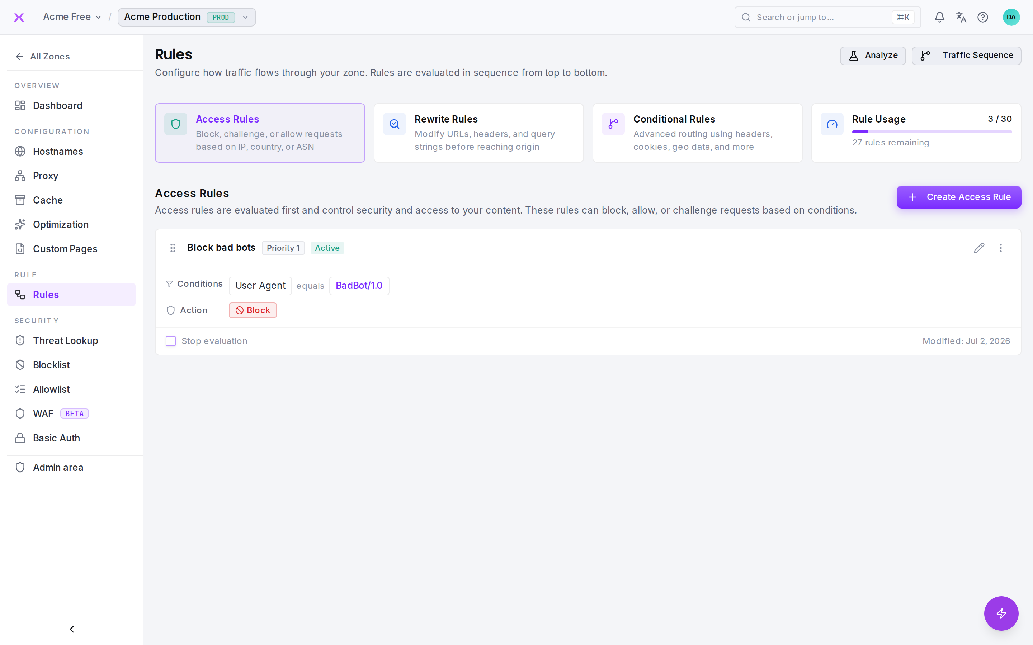
Task: Grab the drag handle of Block bad bots
Action: [173, 248]
